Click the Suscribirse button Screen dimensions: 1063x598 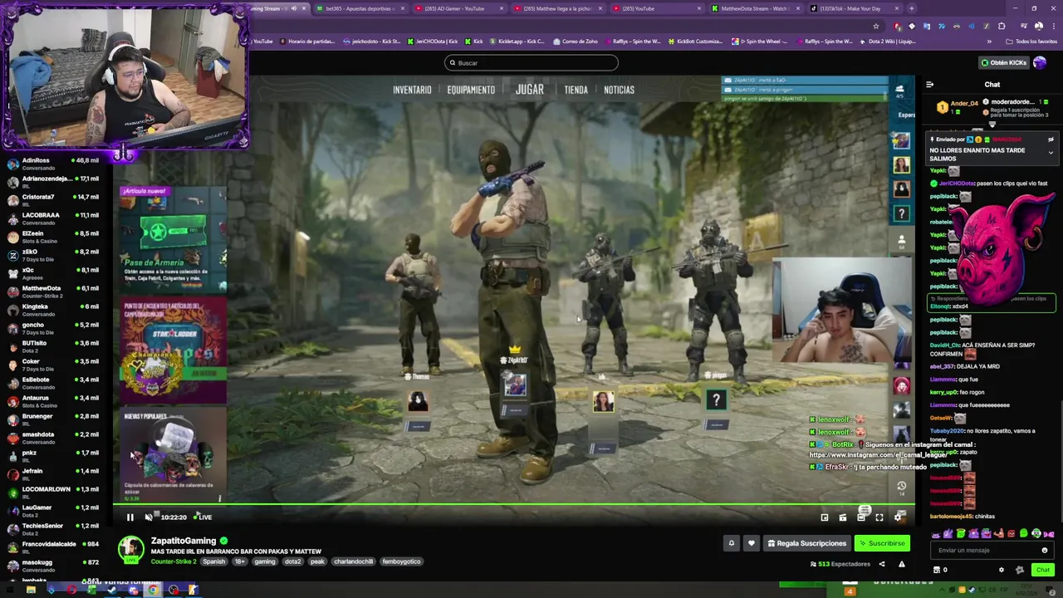click(882, 543)
